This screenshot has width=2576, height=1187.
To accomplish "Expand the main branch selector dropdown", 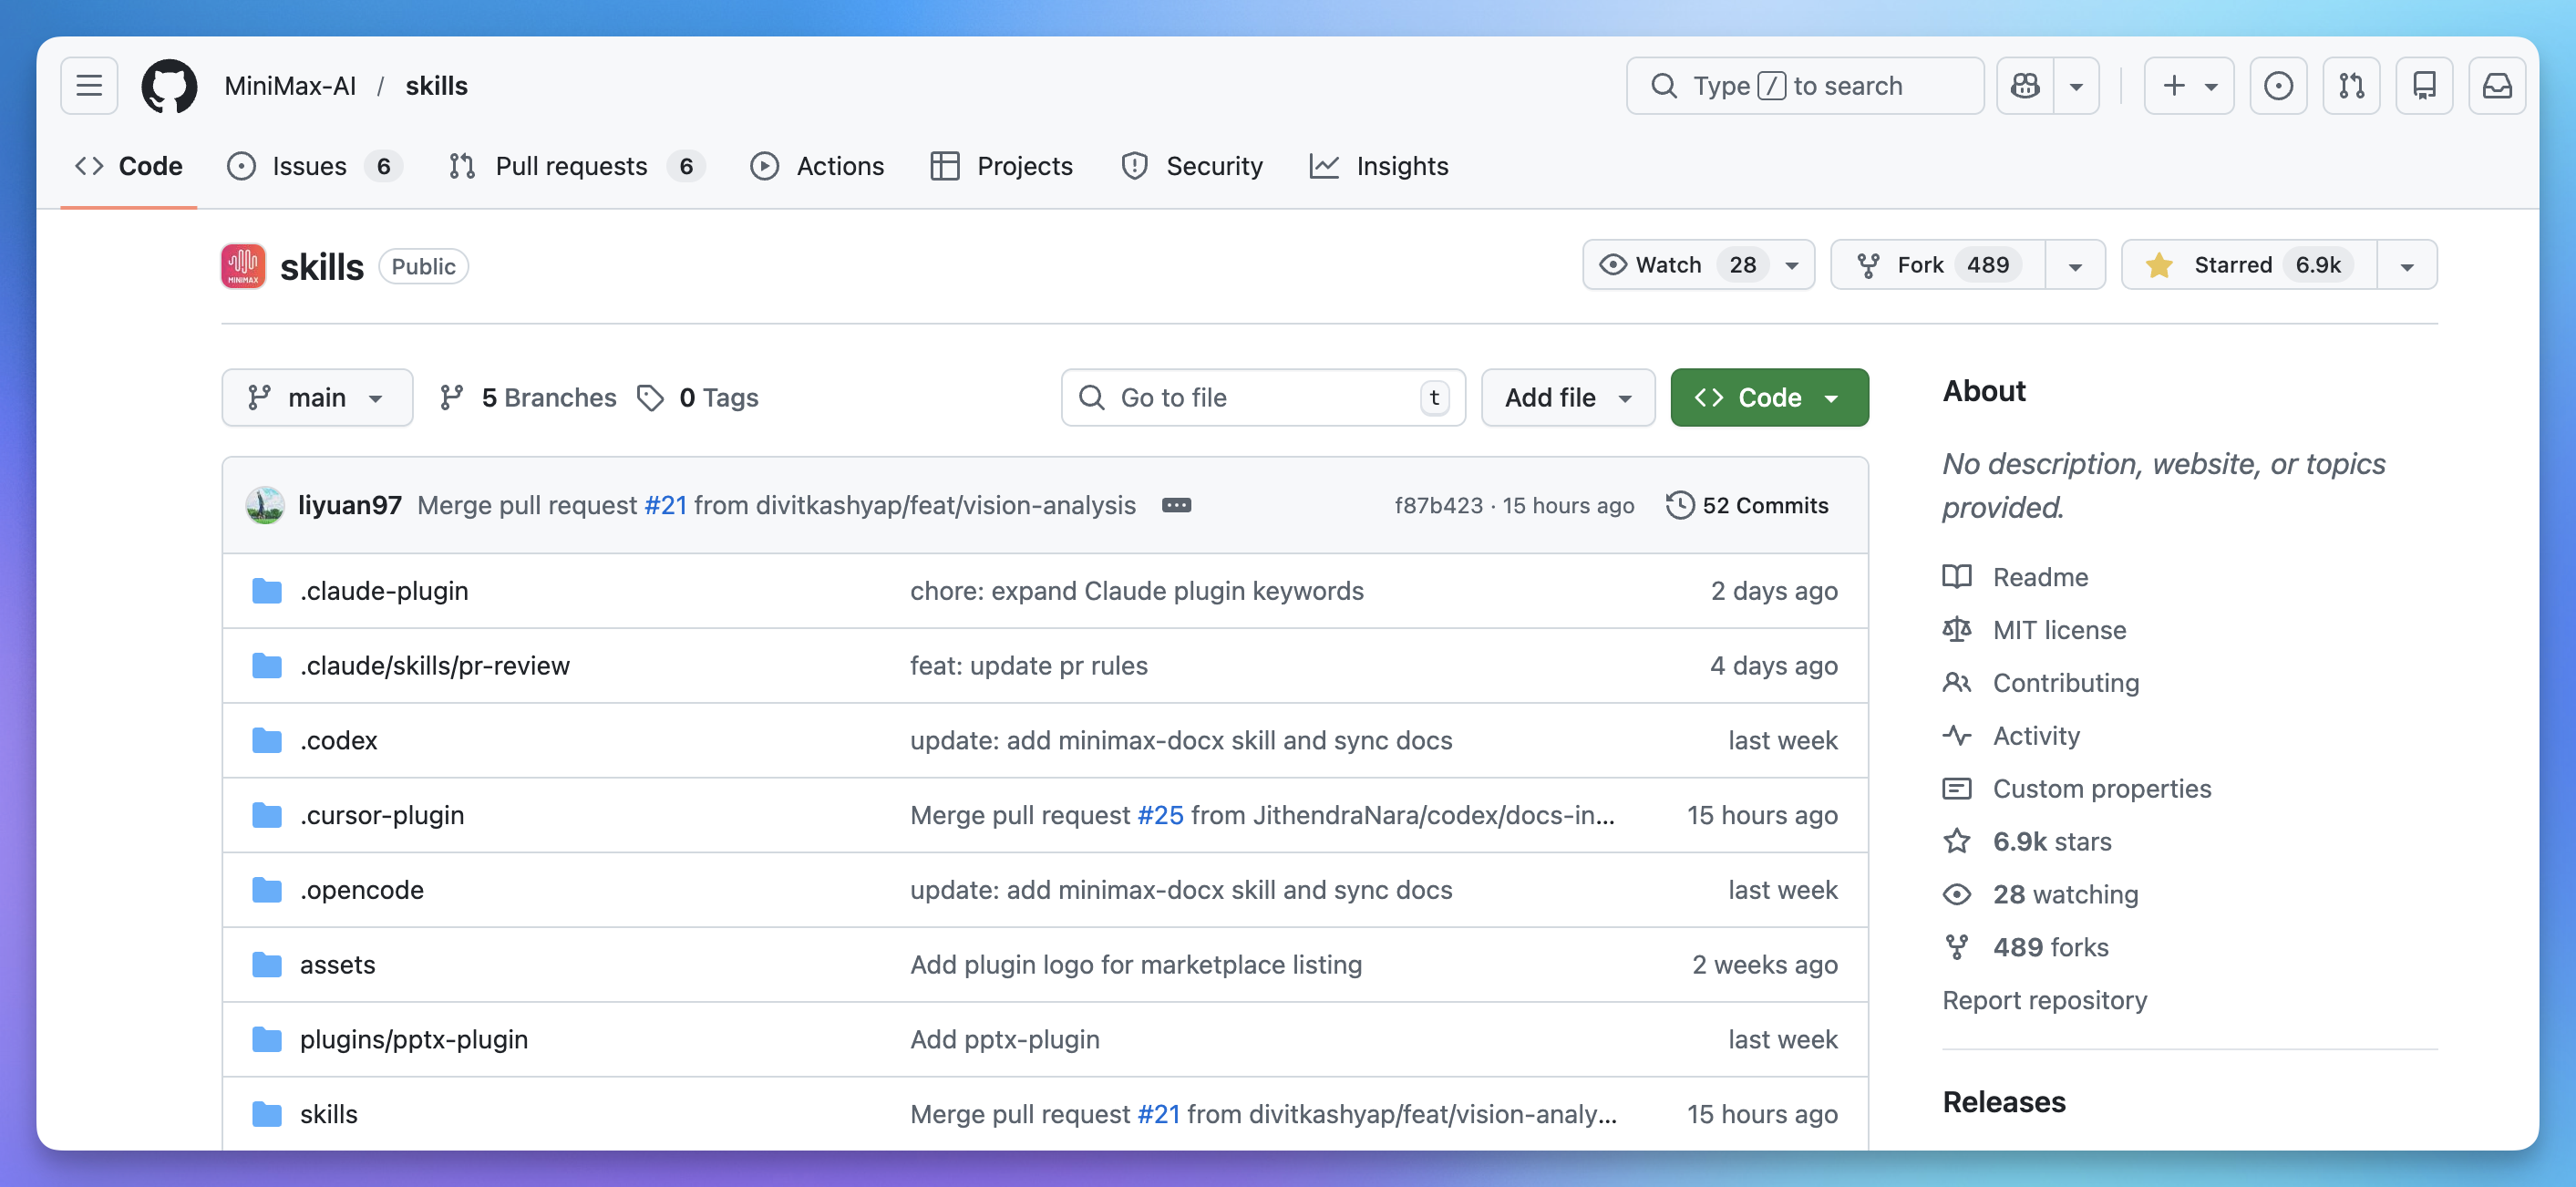I will [x=316, y=398].
